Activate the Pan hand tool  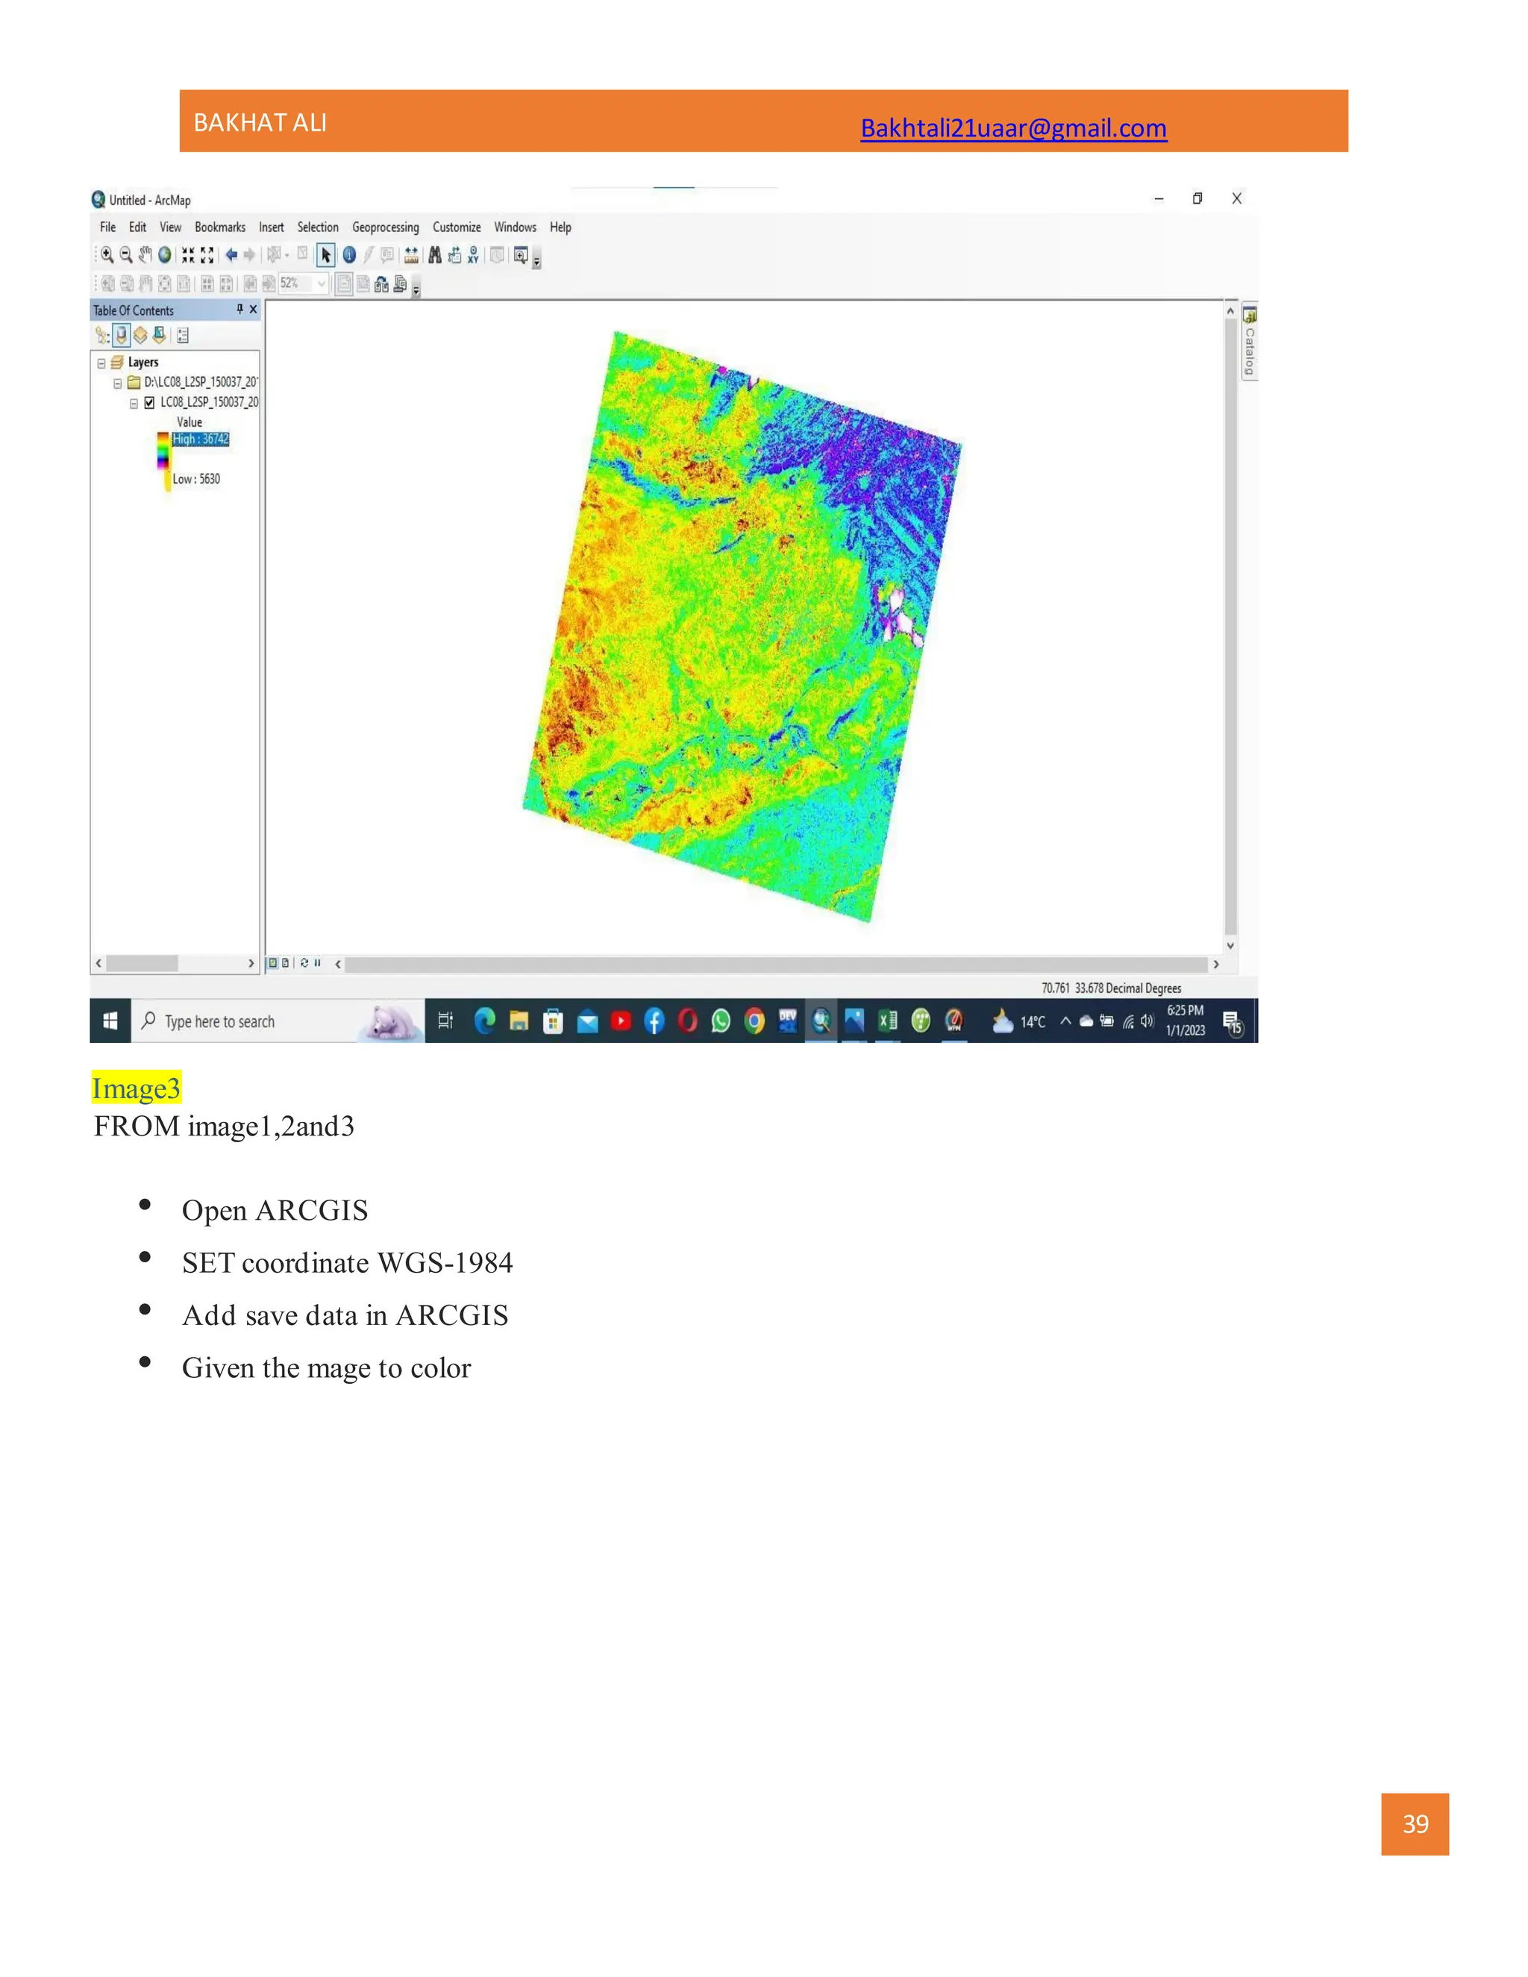(x=145, y=255)
